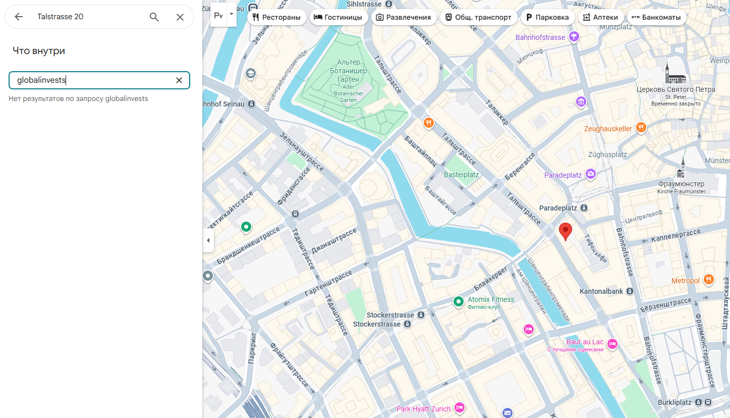Show Парковка locations on map
The width and height of the screenshot is (730, 418).
547,17
